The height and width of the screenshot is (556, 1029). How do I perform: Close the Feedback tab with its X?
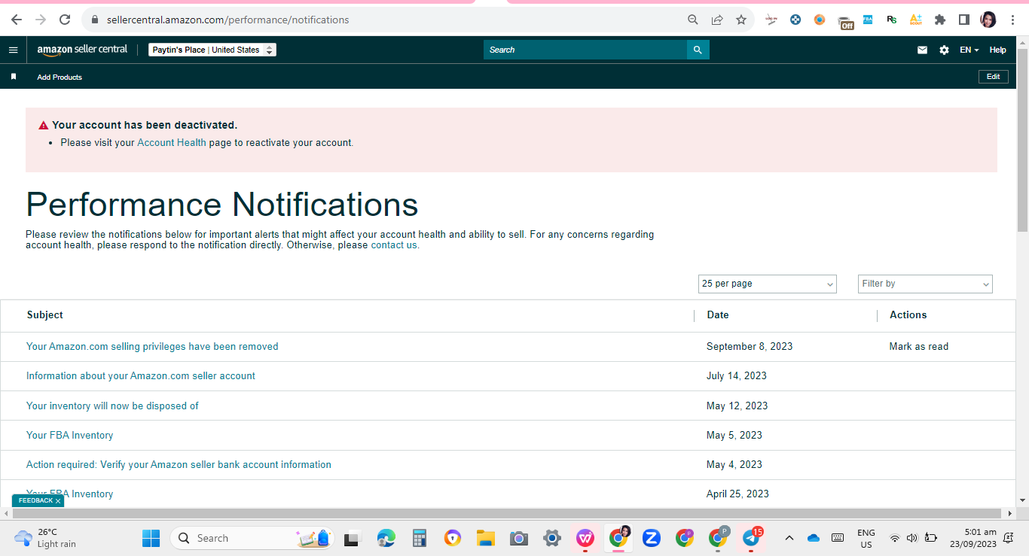coord(58,501)
